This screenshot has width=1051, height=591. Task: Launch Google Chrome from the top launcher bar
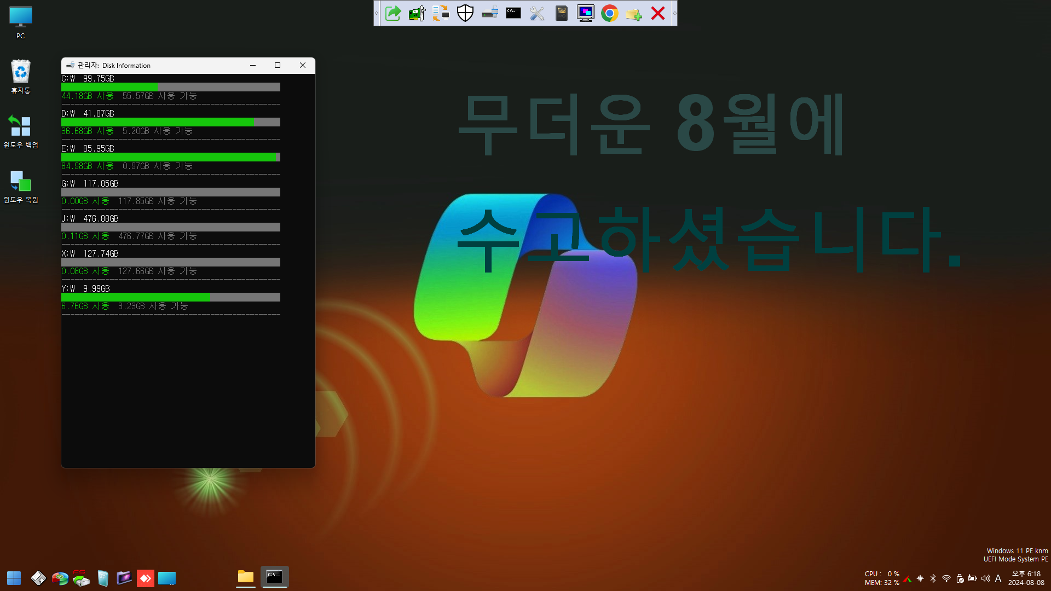click(x=610, y=13)
